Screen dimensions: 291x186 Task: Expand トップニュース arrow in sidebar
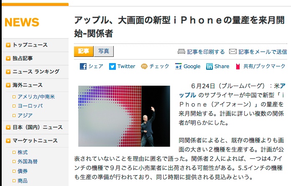click(8, 45)
